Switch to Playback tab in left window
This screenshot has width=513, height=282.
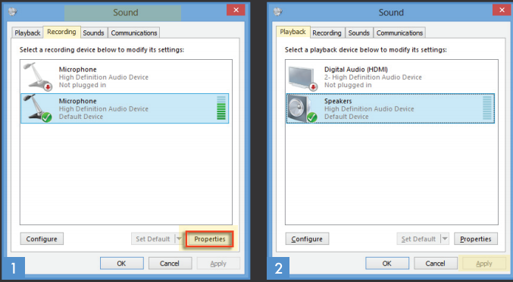27,33
